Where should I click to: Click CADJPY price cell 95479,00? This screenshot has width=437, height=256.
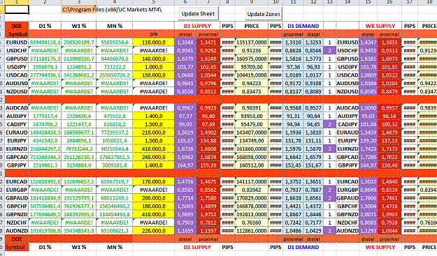(x=252, y=124)
